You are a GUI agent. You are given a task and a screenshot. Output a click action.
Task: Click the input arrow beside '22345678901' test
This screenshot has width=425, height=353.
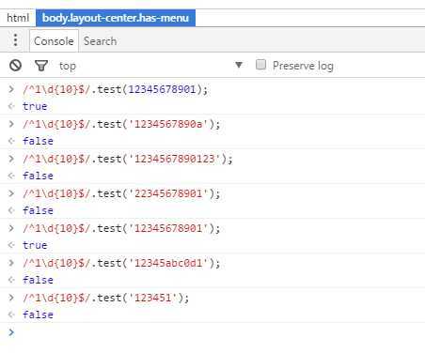[x=11, y=193]
